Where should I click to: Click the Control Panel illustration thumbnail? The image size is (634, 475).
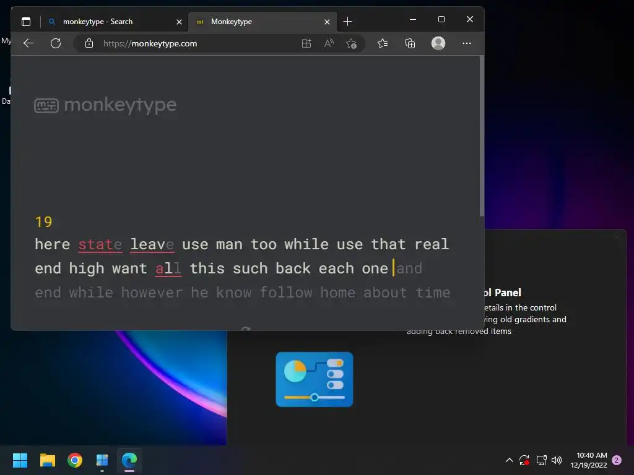point(314,379)
